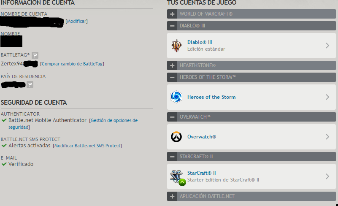Screen dimensions: 338x206
Task: Open the Heroes of the Storm link
Action: 211,97
